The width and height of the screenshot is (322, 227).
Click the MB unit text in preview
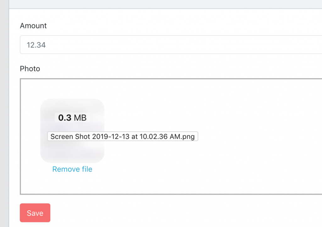pyautogui.click(x=80, y=118)
